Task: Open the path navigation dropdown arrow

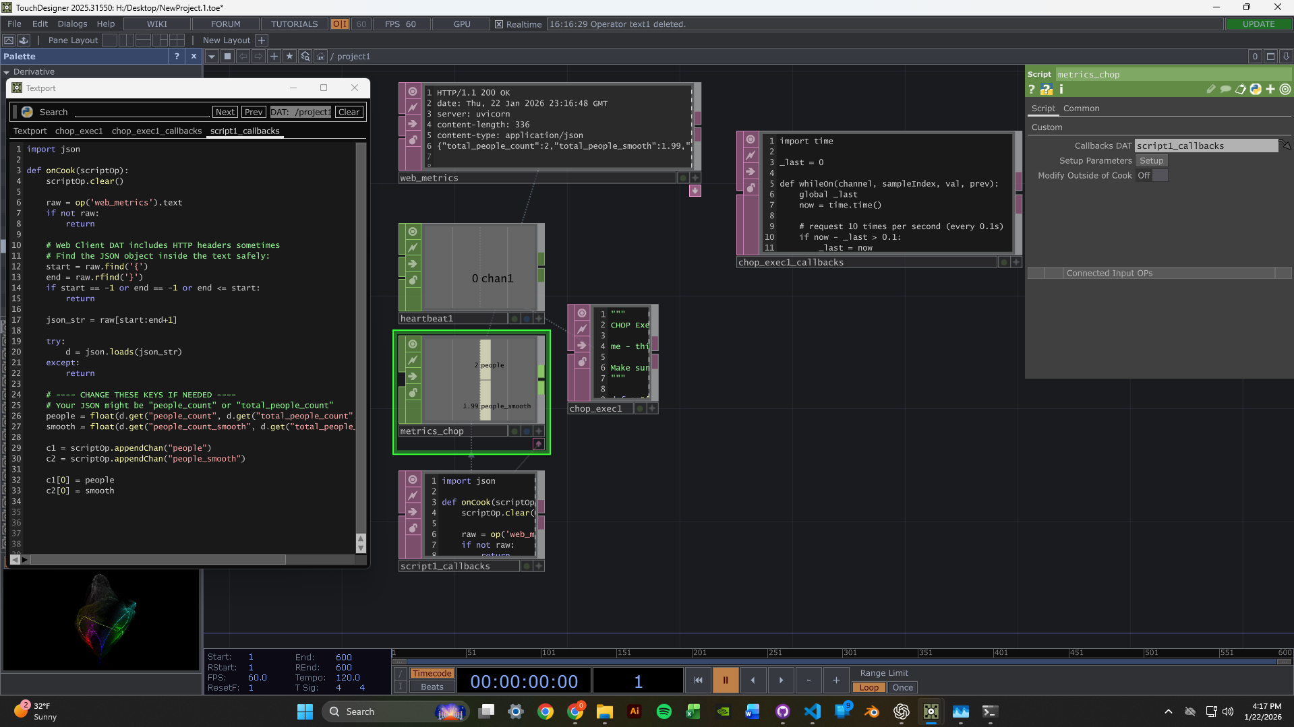Action: point(211,57)
